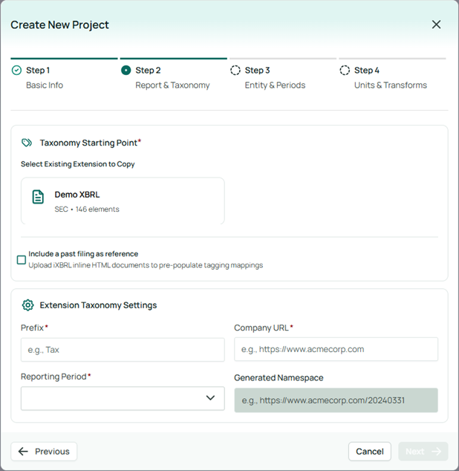Click the tag icon beside Taxonomy Starting Point
The image size is (459, 471).
click(x=27, y=143)
